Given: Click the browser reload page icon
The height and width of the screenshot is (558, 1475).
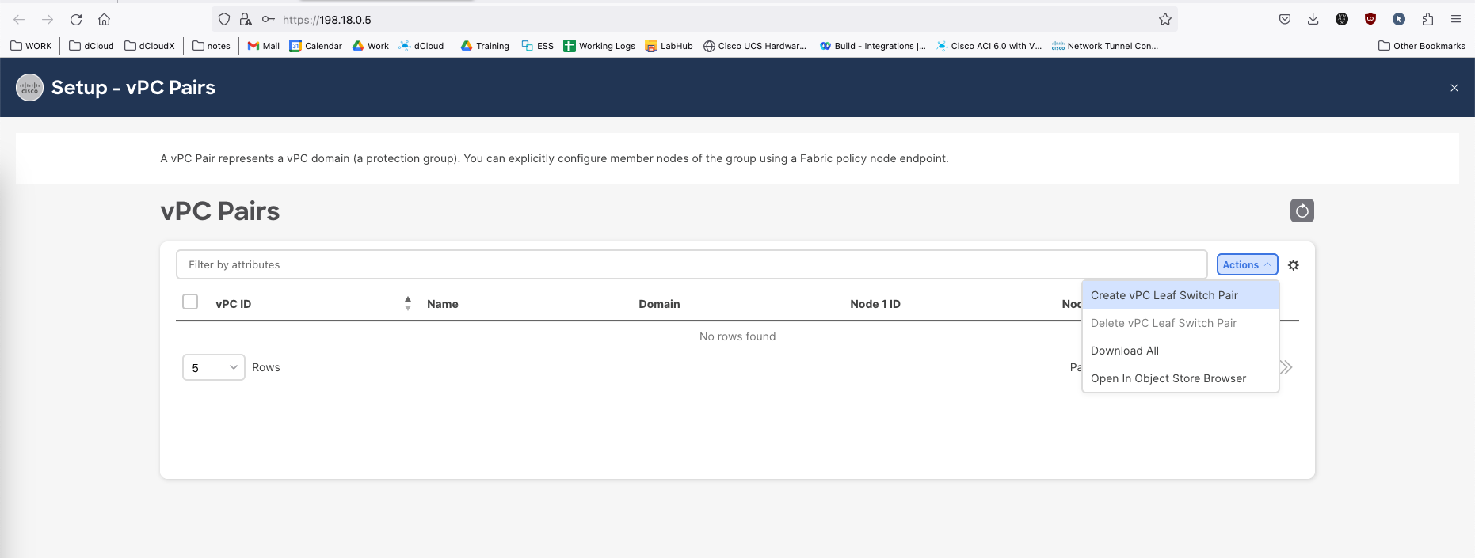Looking at the screenshot, I should 76,20.
